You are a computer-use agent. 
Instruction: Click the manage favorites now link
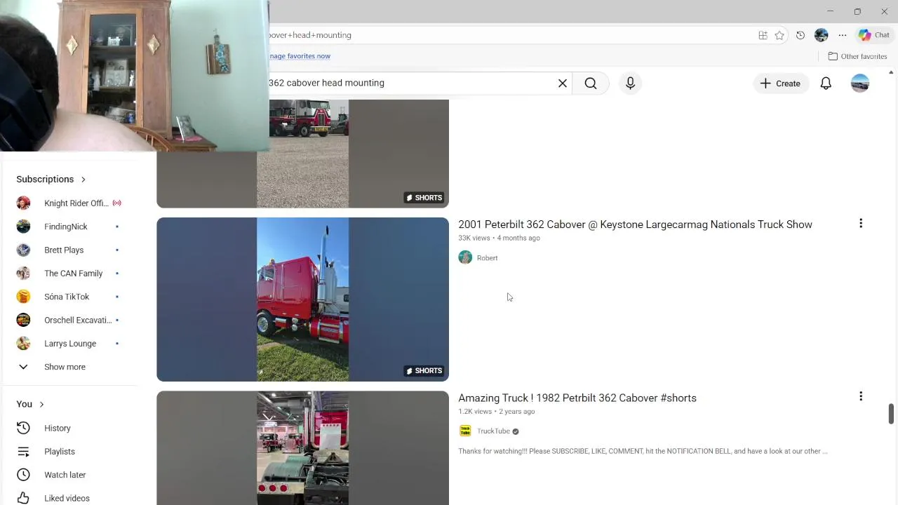[x=300, y=56]
